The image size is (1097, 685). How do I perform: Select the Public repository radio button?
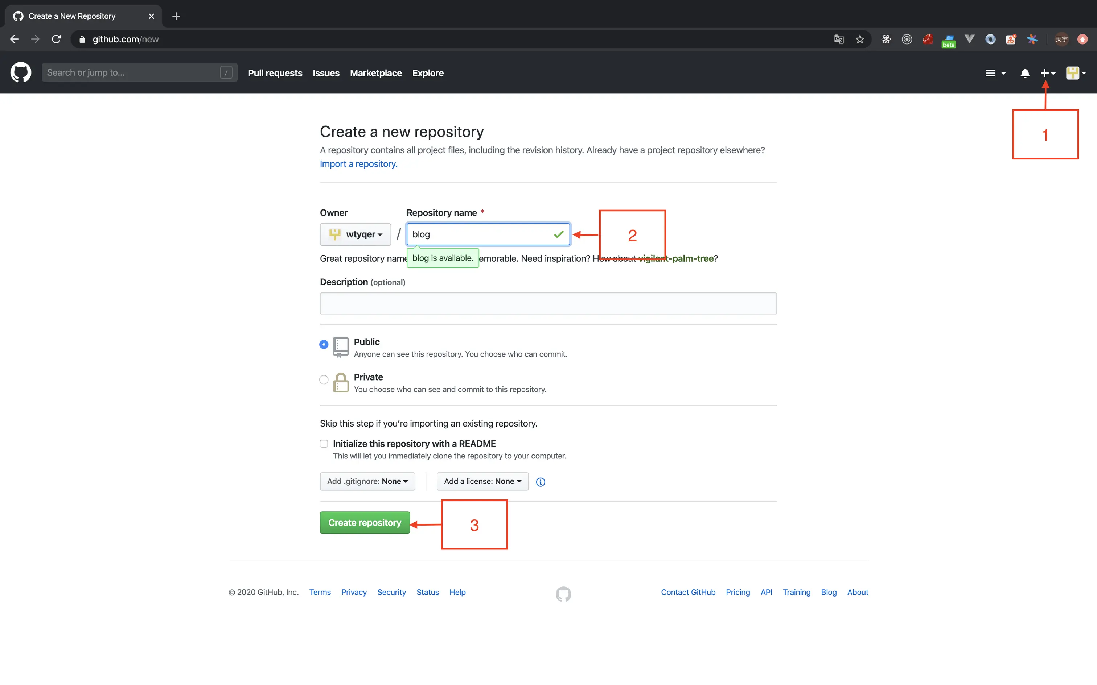tap(324, 344)
